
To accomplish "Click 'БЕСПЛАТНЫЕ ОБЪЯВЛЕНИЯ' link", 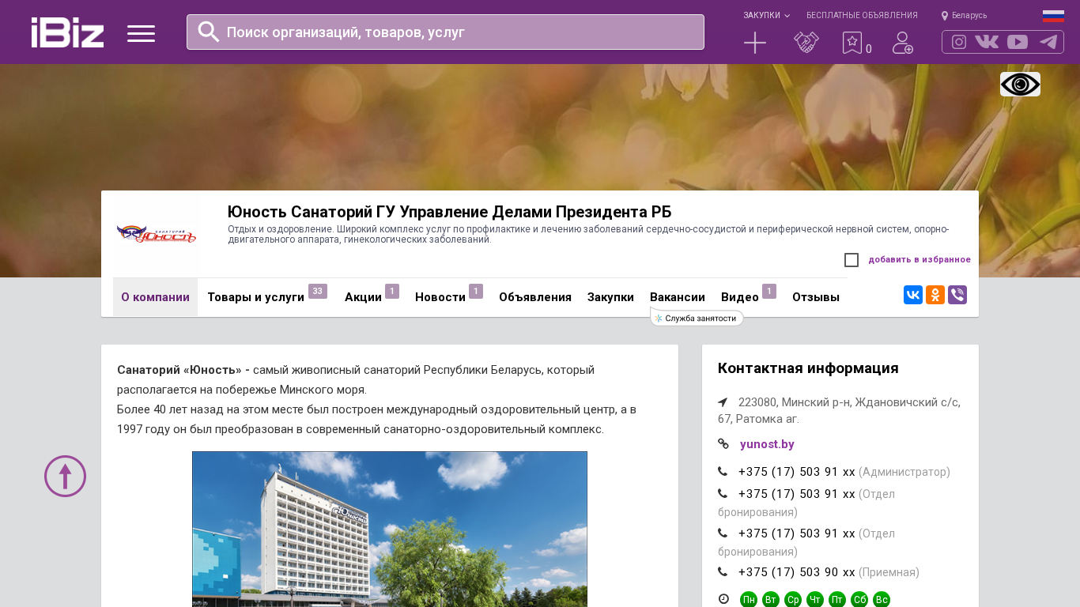I will (x=862, y=16).
